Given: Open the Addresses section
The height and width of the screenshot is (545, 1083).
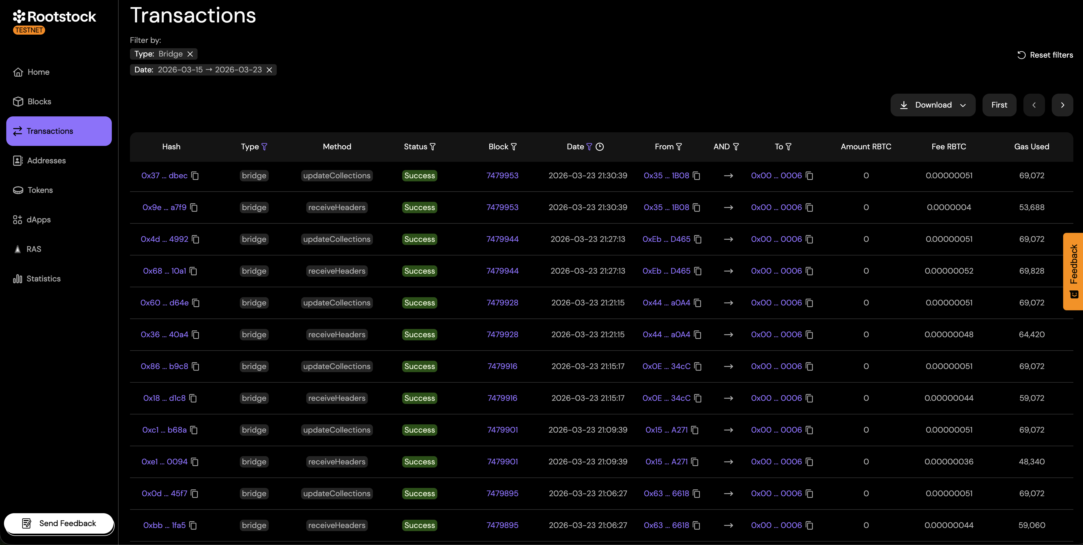Looking at the screenshot, I should [x=46, y=160].
